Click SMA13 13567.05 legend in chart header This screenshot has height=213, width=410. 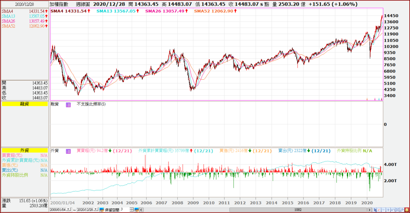(118, 11)
